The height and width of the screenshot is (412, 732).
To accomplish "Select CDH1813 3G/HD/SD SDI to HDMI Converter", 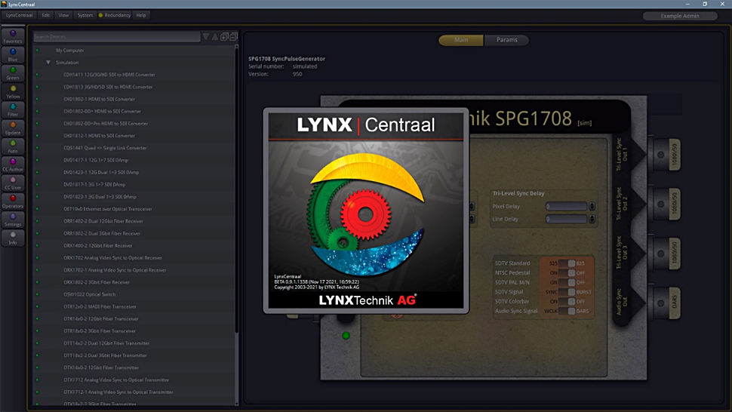I will pyautogui.click(x=108, y=87).
